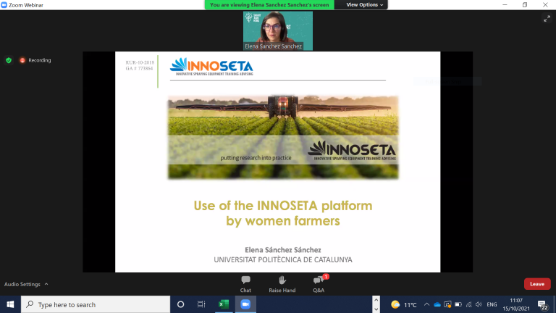Open the Q&A panel

click(x=319, y=283)
